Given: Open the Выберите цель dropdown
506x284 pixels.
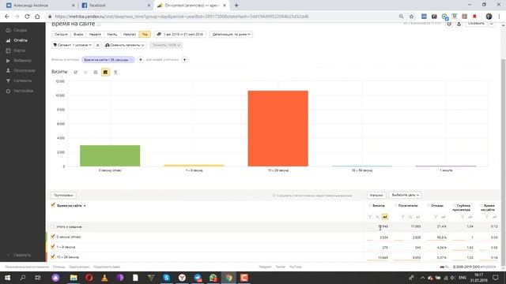Looking at the screenshot, I should pyautogui.click(x=405, y=195).
